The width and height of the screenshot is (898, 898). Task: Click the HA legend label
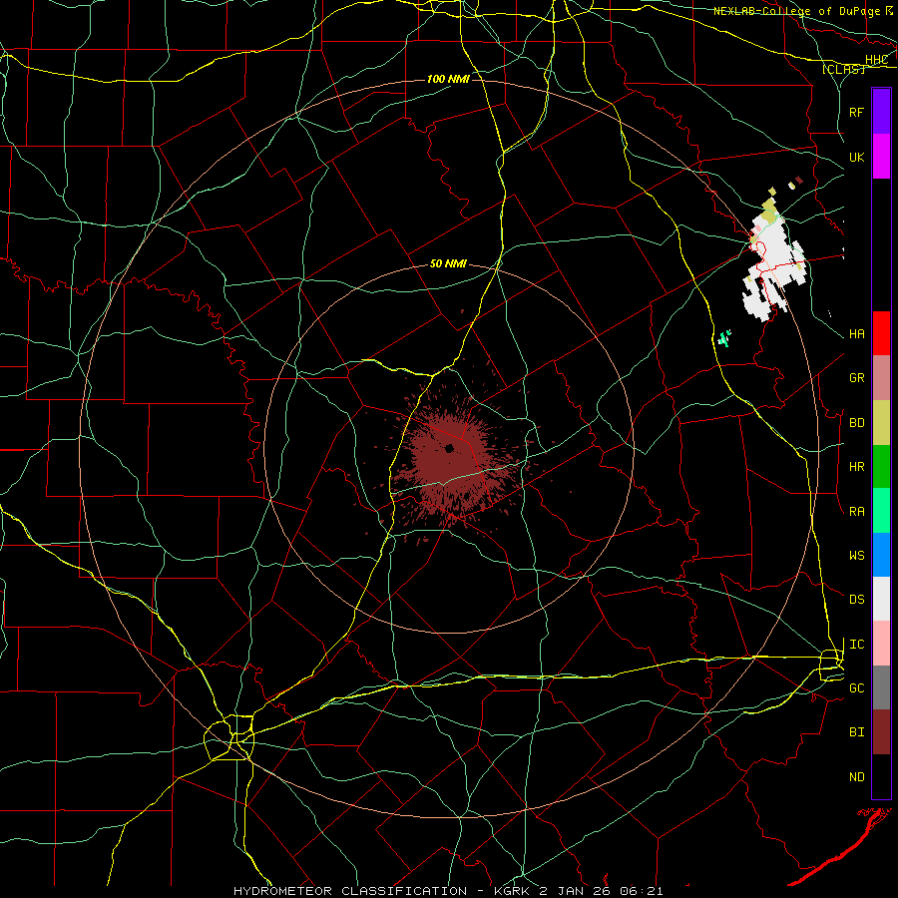click(857, 333)
